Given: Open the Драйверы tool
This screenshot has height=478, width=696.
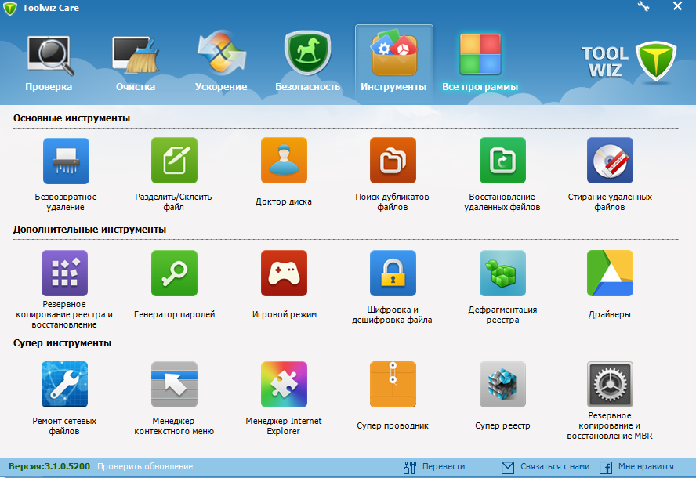Looking at the screenshot, I should pos(610,273).
